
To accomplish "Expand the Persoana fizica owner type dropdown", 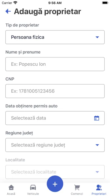I will pyautogui.click(x=55, y=37).
